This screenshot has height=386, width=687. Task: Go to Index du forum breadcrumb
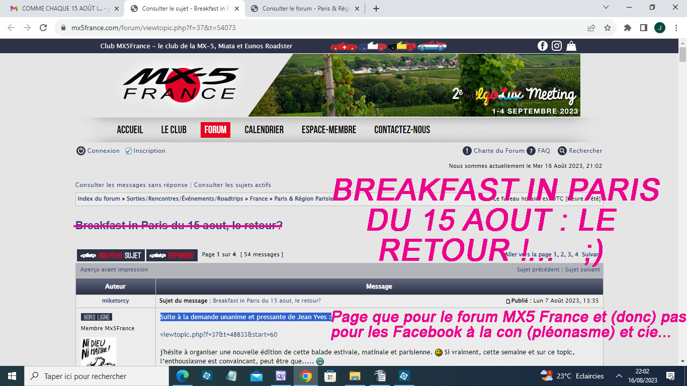pyautogui.click(x=99, y=199)
